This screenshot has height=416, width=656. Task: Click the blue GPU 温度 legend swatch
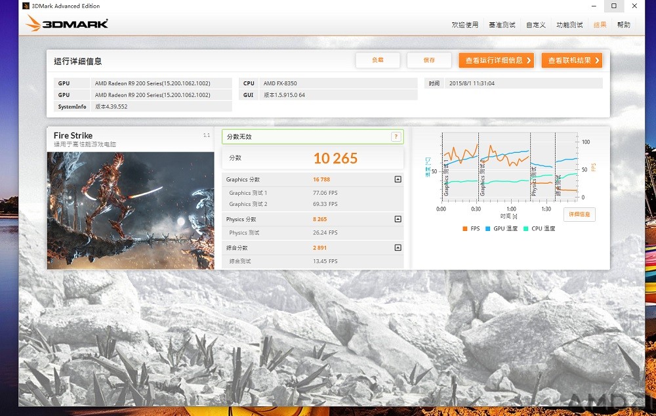488,228
